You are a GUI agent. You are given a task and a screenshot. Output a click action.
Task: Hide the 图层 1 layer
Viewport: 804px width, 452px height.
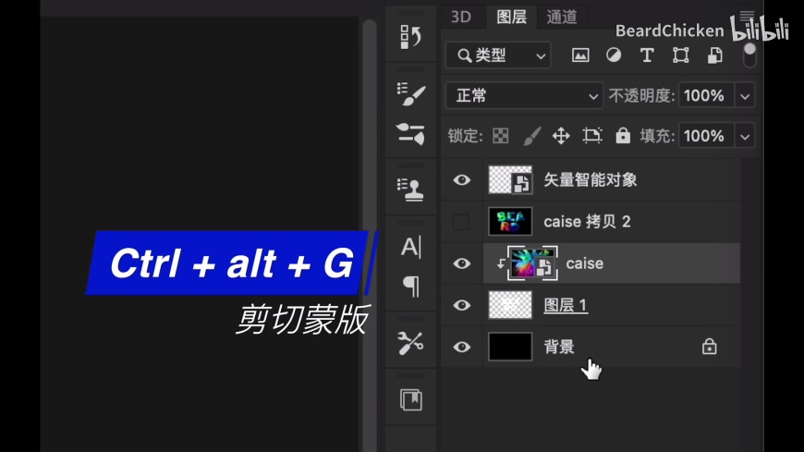(461, 305)
